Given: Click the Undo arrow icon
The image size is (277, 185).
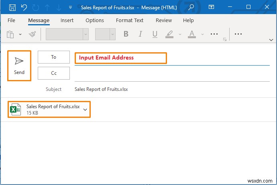Looking at the screenshot, I should pyautogui.click(x=24, y=7).
